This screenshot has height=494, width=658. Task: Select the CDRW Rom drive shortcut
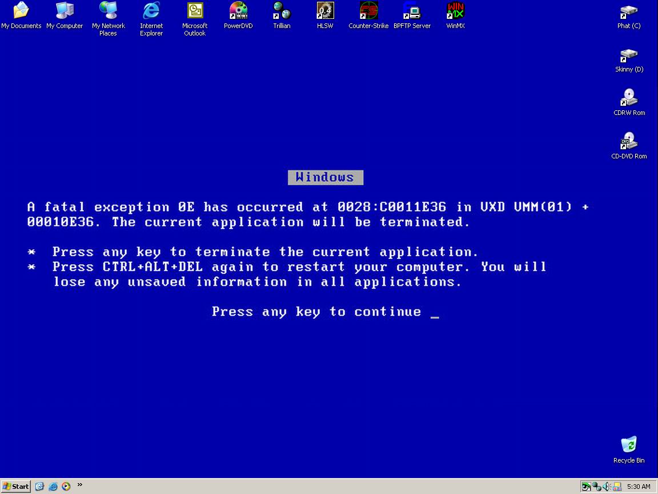coord(629,102)
